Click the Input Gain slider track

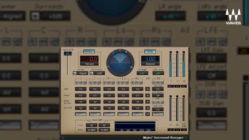(68, 65)
